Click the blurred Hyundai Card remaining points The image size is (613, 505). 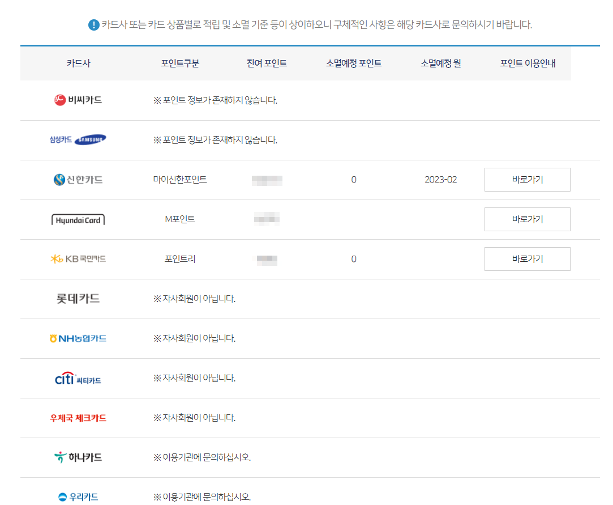pyautogui.click(x=267, y=219)
